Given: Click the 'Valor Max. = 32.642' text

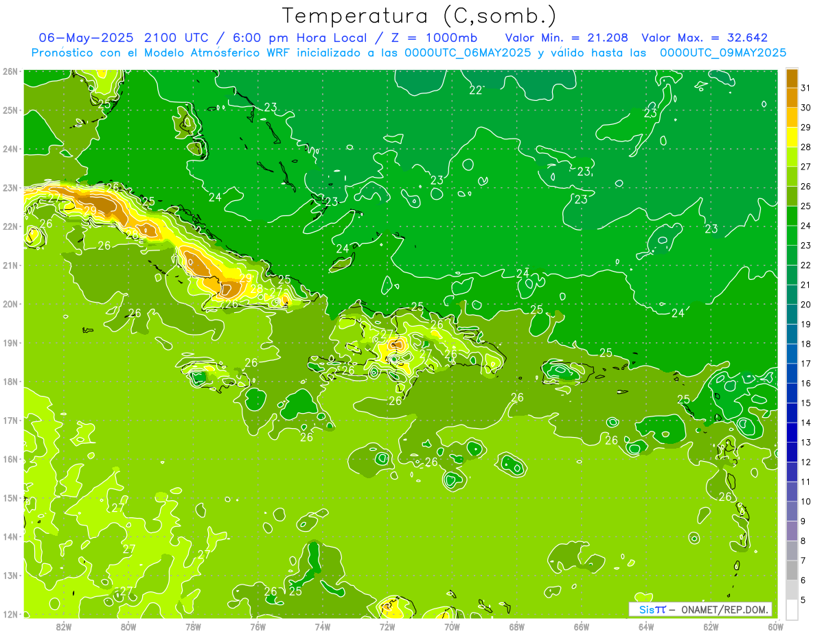Looking at the screenshot, I should click(x=705, y=38).
